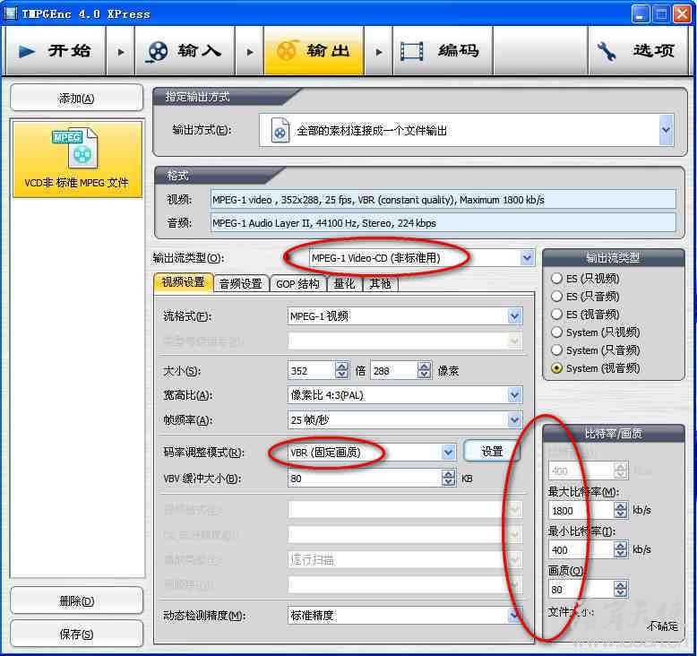Select the System (只视频) radio option
The height and width of the screenshot is (656, 697).
(x=595, y=332)
